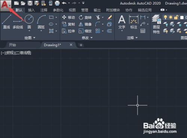The height and width of the screenshot is (138, 187).
Task: Open the Hatch tool dropdown arrow
Action: [56, 31]
